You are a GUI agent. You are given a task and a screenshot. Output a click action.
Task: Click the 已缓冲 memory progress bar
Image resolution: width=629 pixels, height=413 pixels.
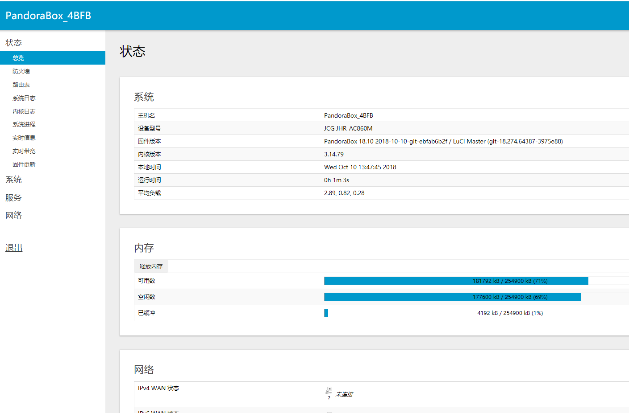coord(476,313)
